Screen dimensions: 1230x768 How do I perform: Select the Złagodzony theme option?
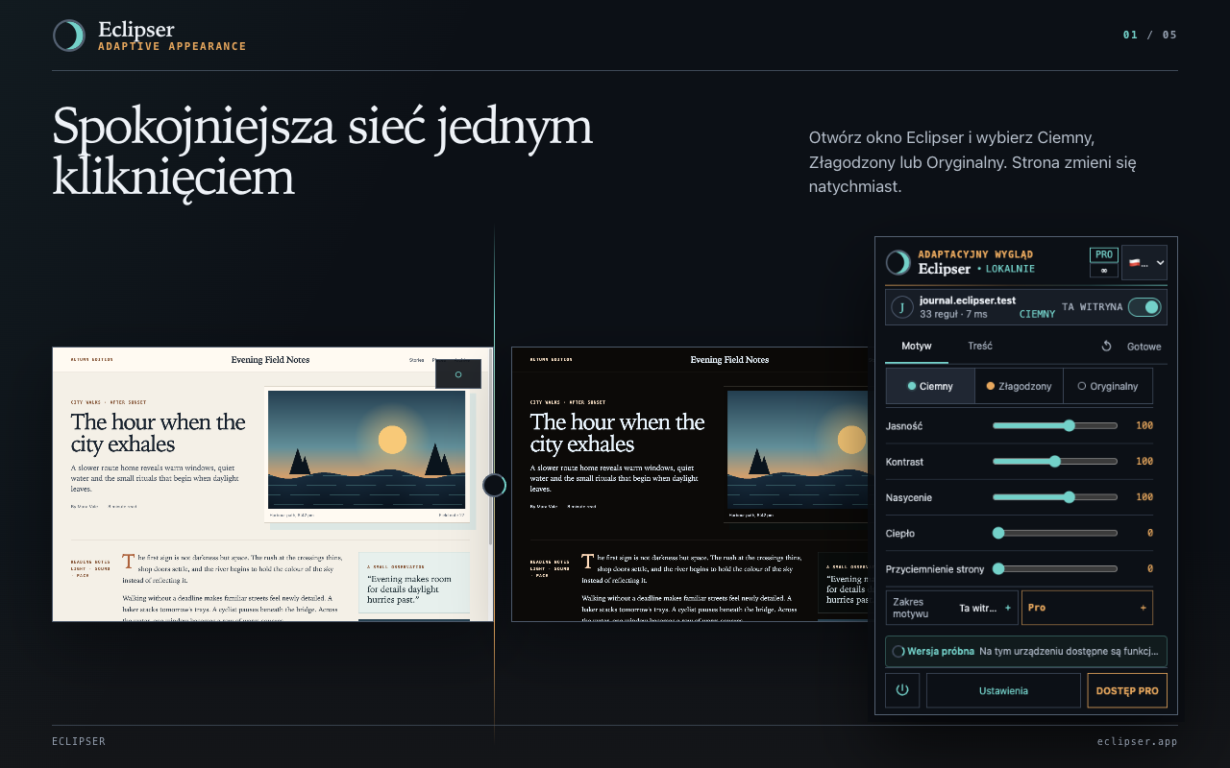coord(1019,386)
